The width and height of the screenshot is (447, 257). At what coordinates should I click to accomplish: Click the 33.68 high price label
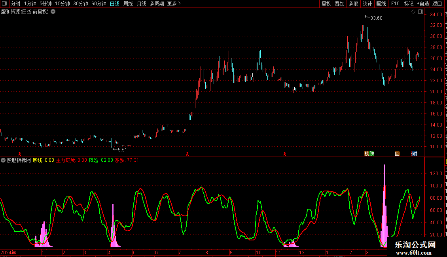(x=376, y=18)
